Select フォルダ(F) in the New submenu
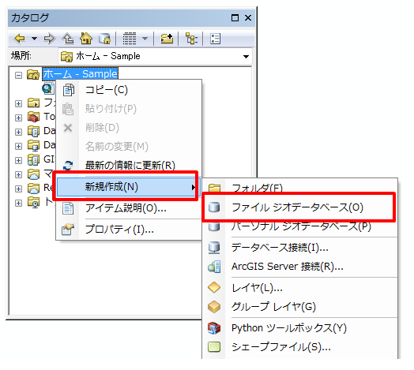The image size is (414, 370). point(300,188)
